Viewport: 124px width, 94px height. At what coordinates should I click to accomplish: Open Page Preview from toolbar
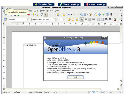[x=37, y=15]
